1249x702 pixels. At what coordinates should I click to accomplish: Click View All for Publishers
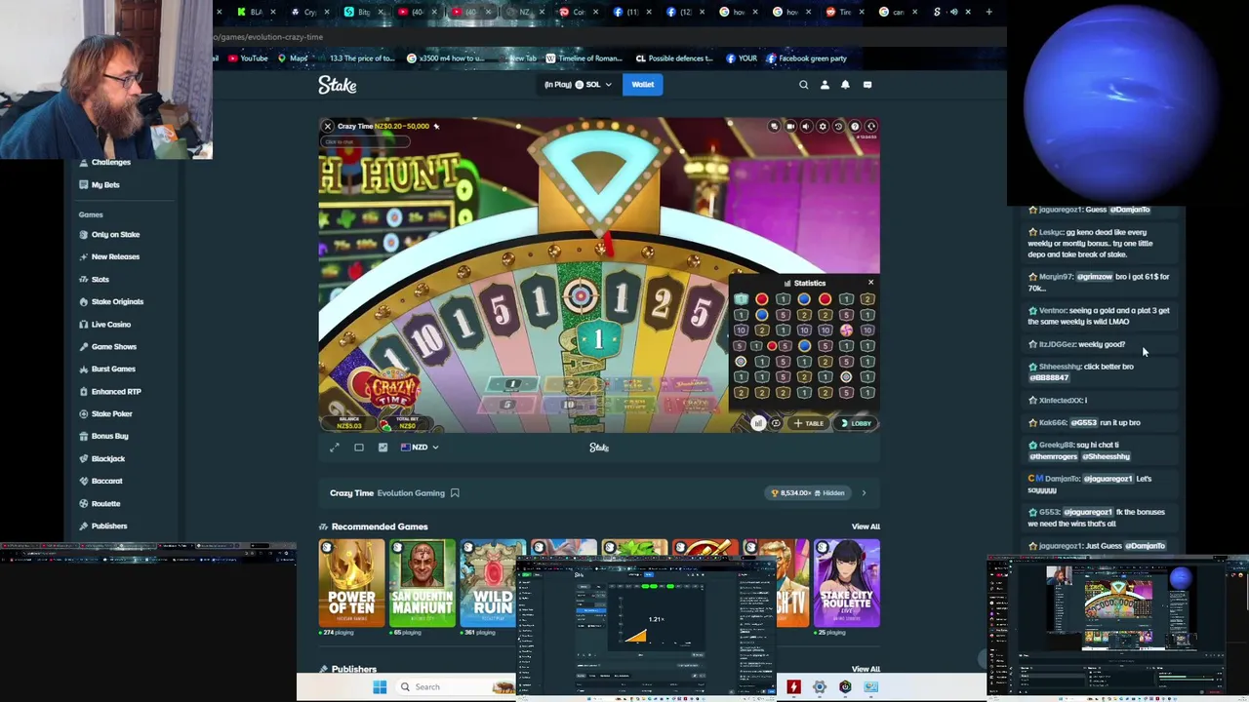tap(866, 669)
